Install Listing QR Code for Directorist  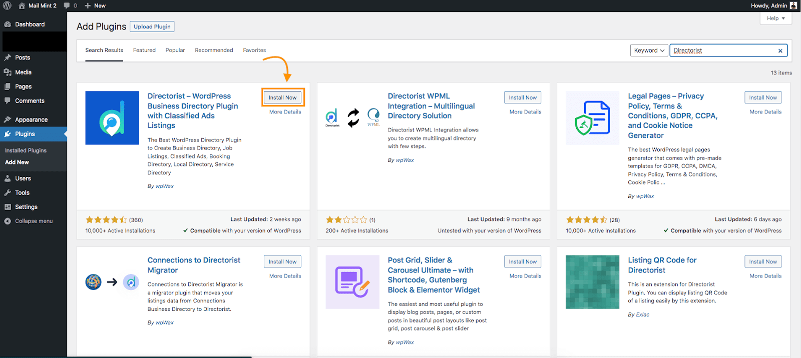[x=763, y=261]
